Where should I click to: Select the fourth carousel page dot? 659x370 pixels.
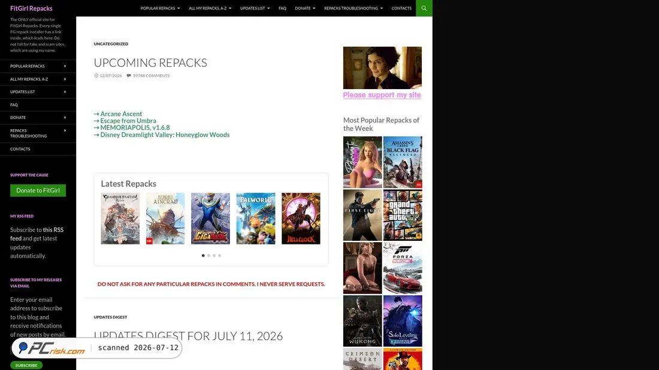coord(219,255)
